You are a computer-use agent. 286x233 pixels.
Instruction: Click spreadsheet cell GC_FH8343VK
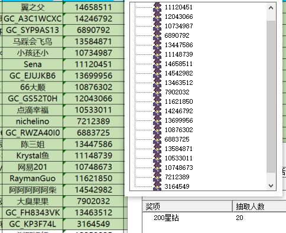[32, 213]
